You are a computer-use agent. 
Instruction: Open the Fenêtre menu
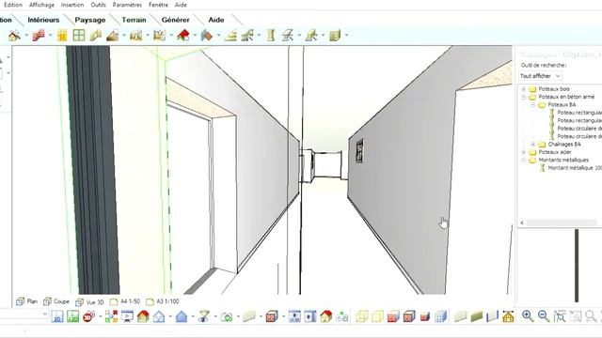click(158, 5)
